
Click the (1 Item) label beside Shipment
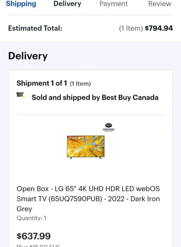coord(80,84)
